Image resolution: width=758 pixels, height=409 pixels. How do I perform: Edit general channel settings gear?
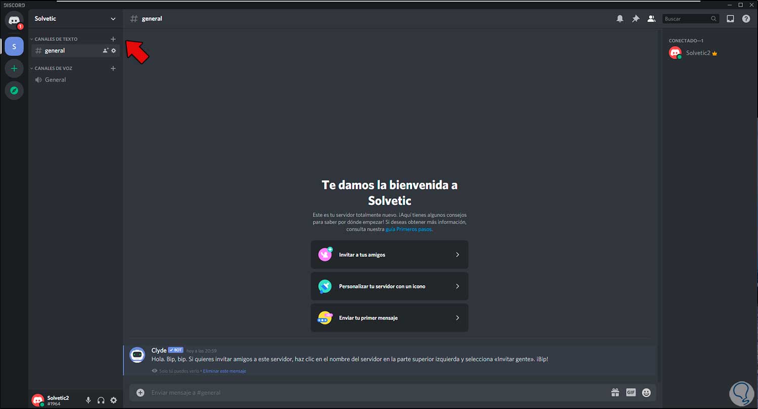pos(114,51)
